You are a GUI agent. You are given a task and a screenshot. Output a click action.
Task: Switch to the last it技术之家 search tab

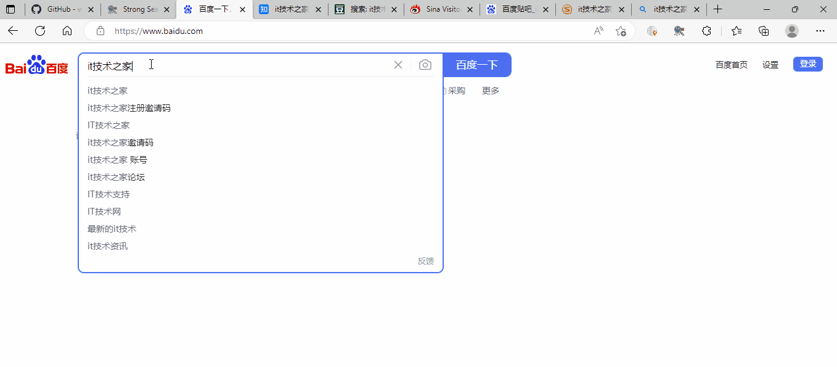pyautogui.click(x=669, y=10)
